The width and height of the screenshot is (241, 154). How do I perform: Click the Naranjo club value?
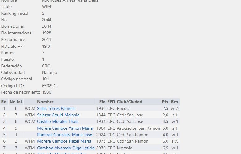[x=49, y=72]
